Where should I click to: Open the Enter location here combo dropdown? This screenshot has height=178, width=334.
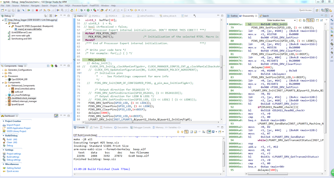click(295, 20)
